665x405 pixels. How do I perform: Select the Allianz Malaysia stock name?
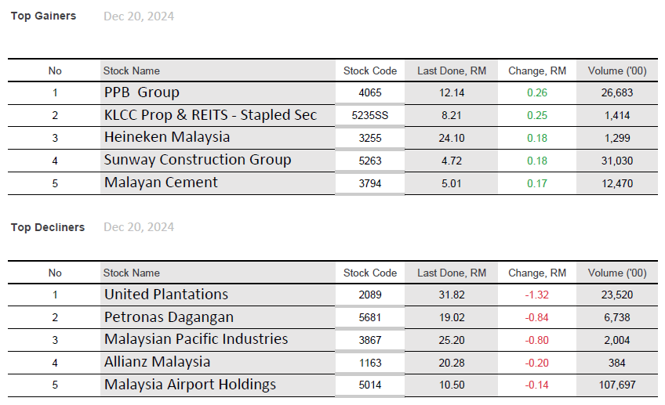(157, 362)
